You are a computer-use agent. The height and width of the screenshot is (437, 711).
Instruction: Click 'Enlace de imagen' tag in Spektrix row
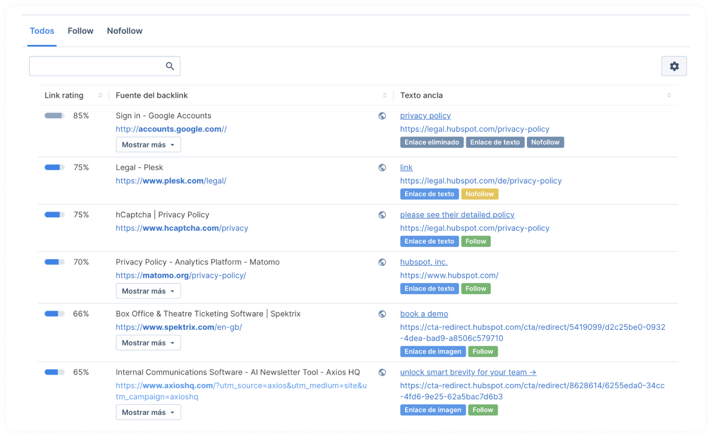tap(433, 351)
